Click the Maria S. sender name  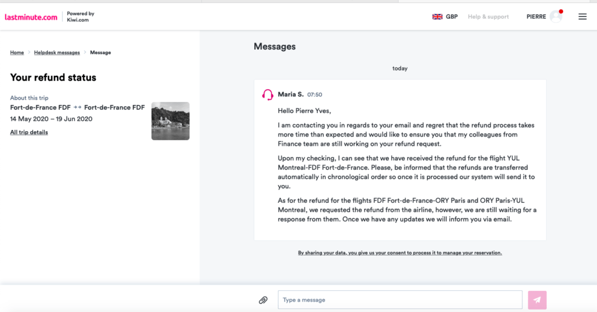pos(291,94)
